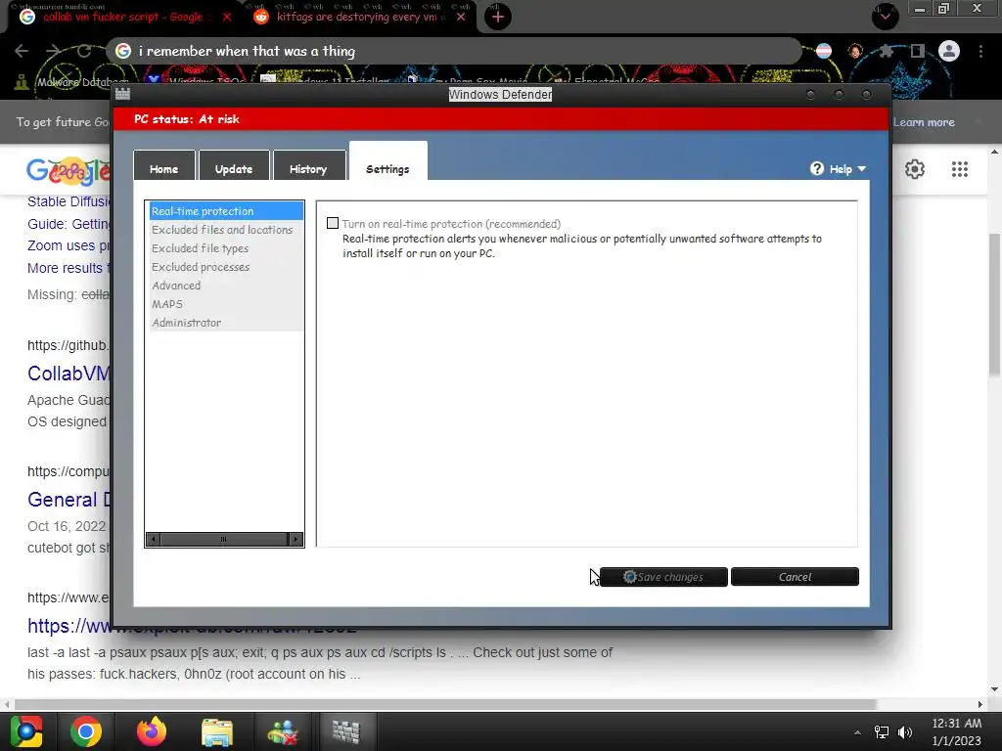The image size is (1002, 751).
Task: Click the striped flag extension icon
Action: tap(824, 51)
